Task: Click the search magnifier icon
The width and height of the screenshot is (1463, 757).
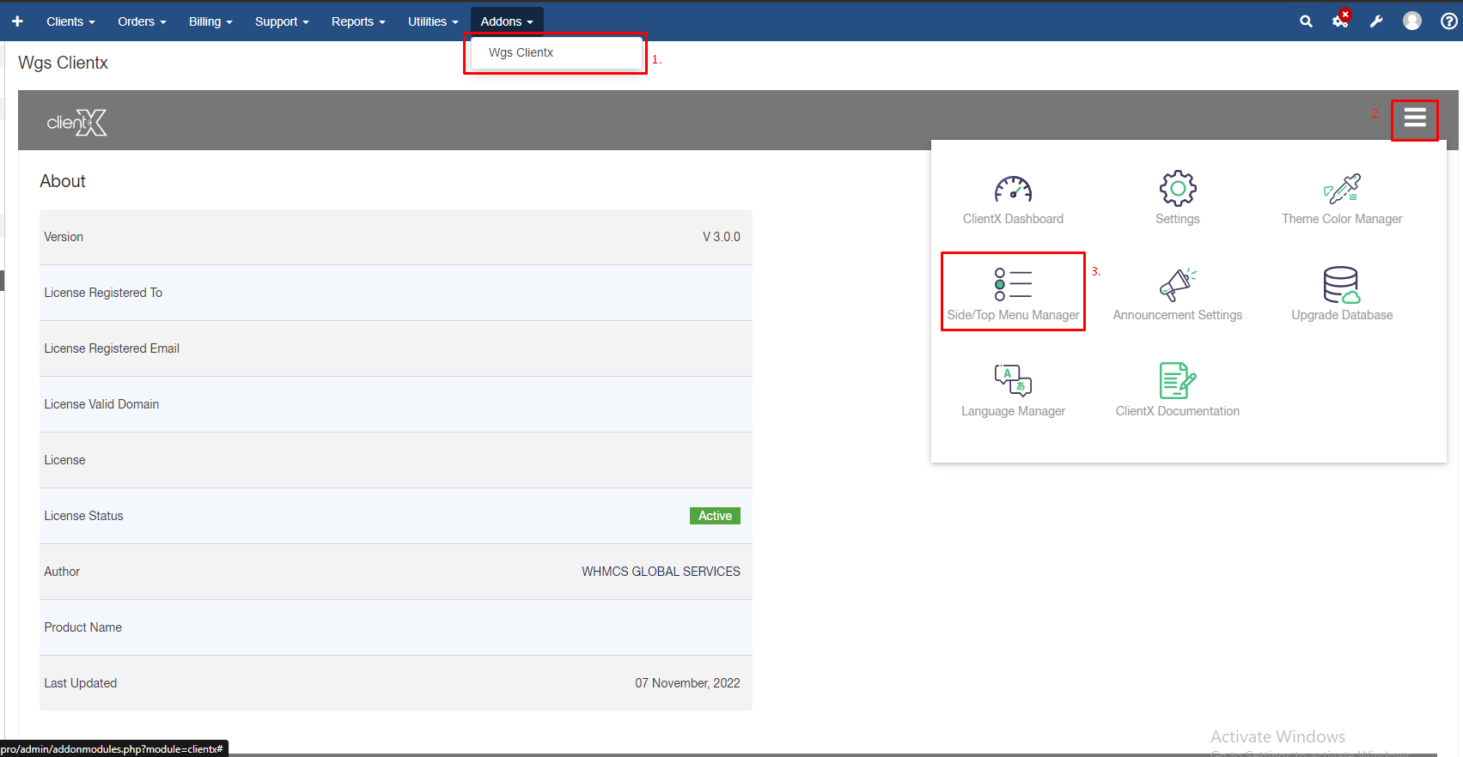Action: point(1306,21)
